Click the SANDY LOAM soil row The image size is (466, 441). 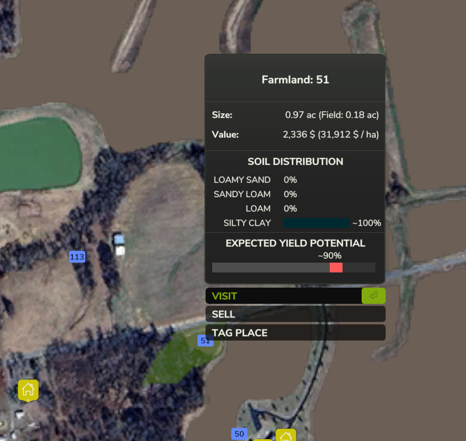pos(255,194)
